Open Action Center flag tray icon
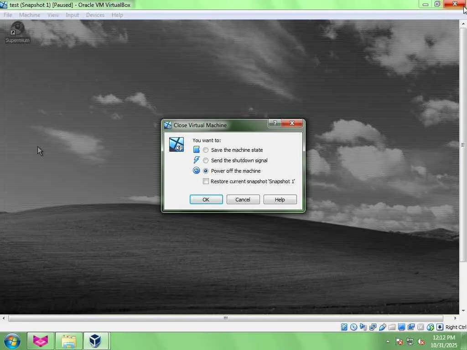Screen dimensions: 467x350 point(399,342)
